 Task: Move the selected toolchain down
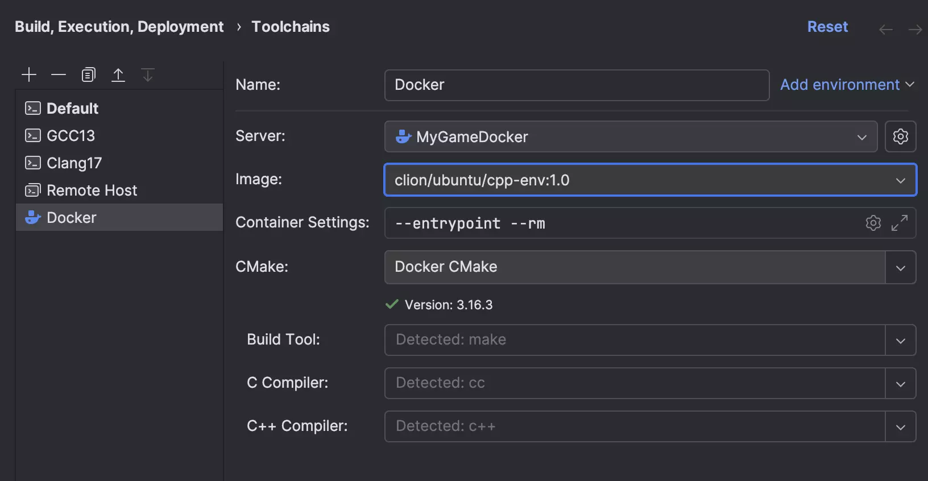click(x=148, y=74)
